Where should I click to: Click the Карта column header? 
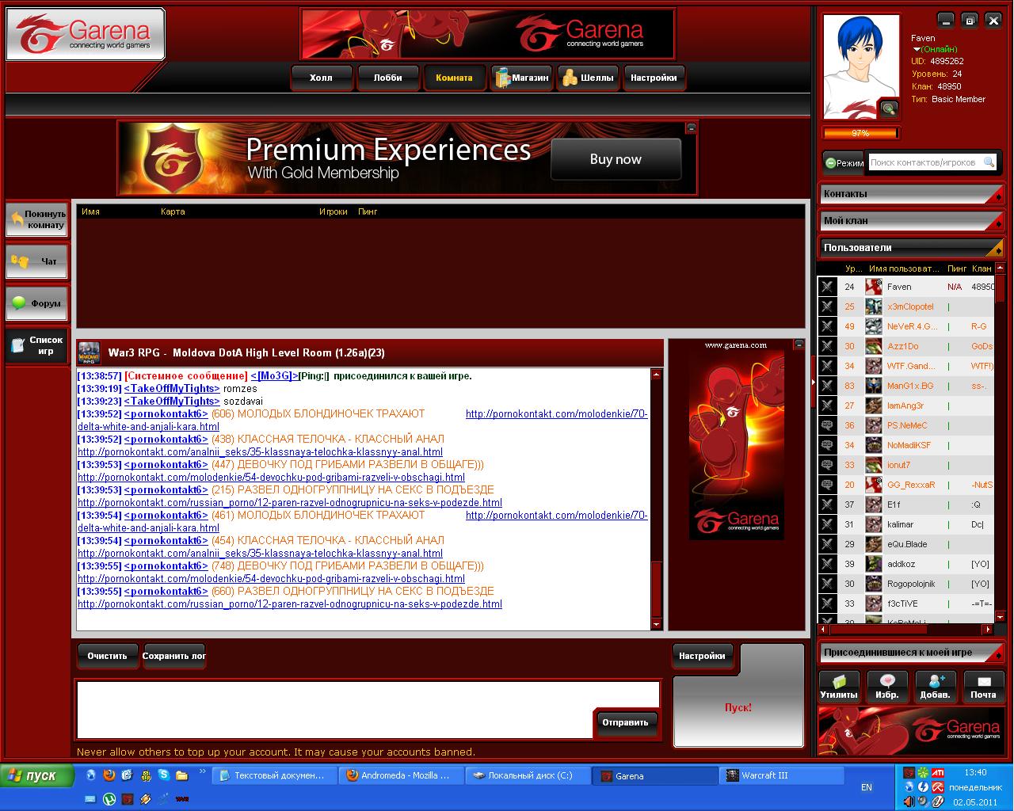pyautogui.click(x=173, y=211)
